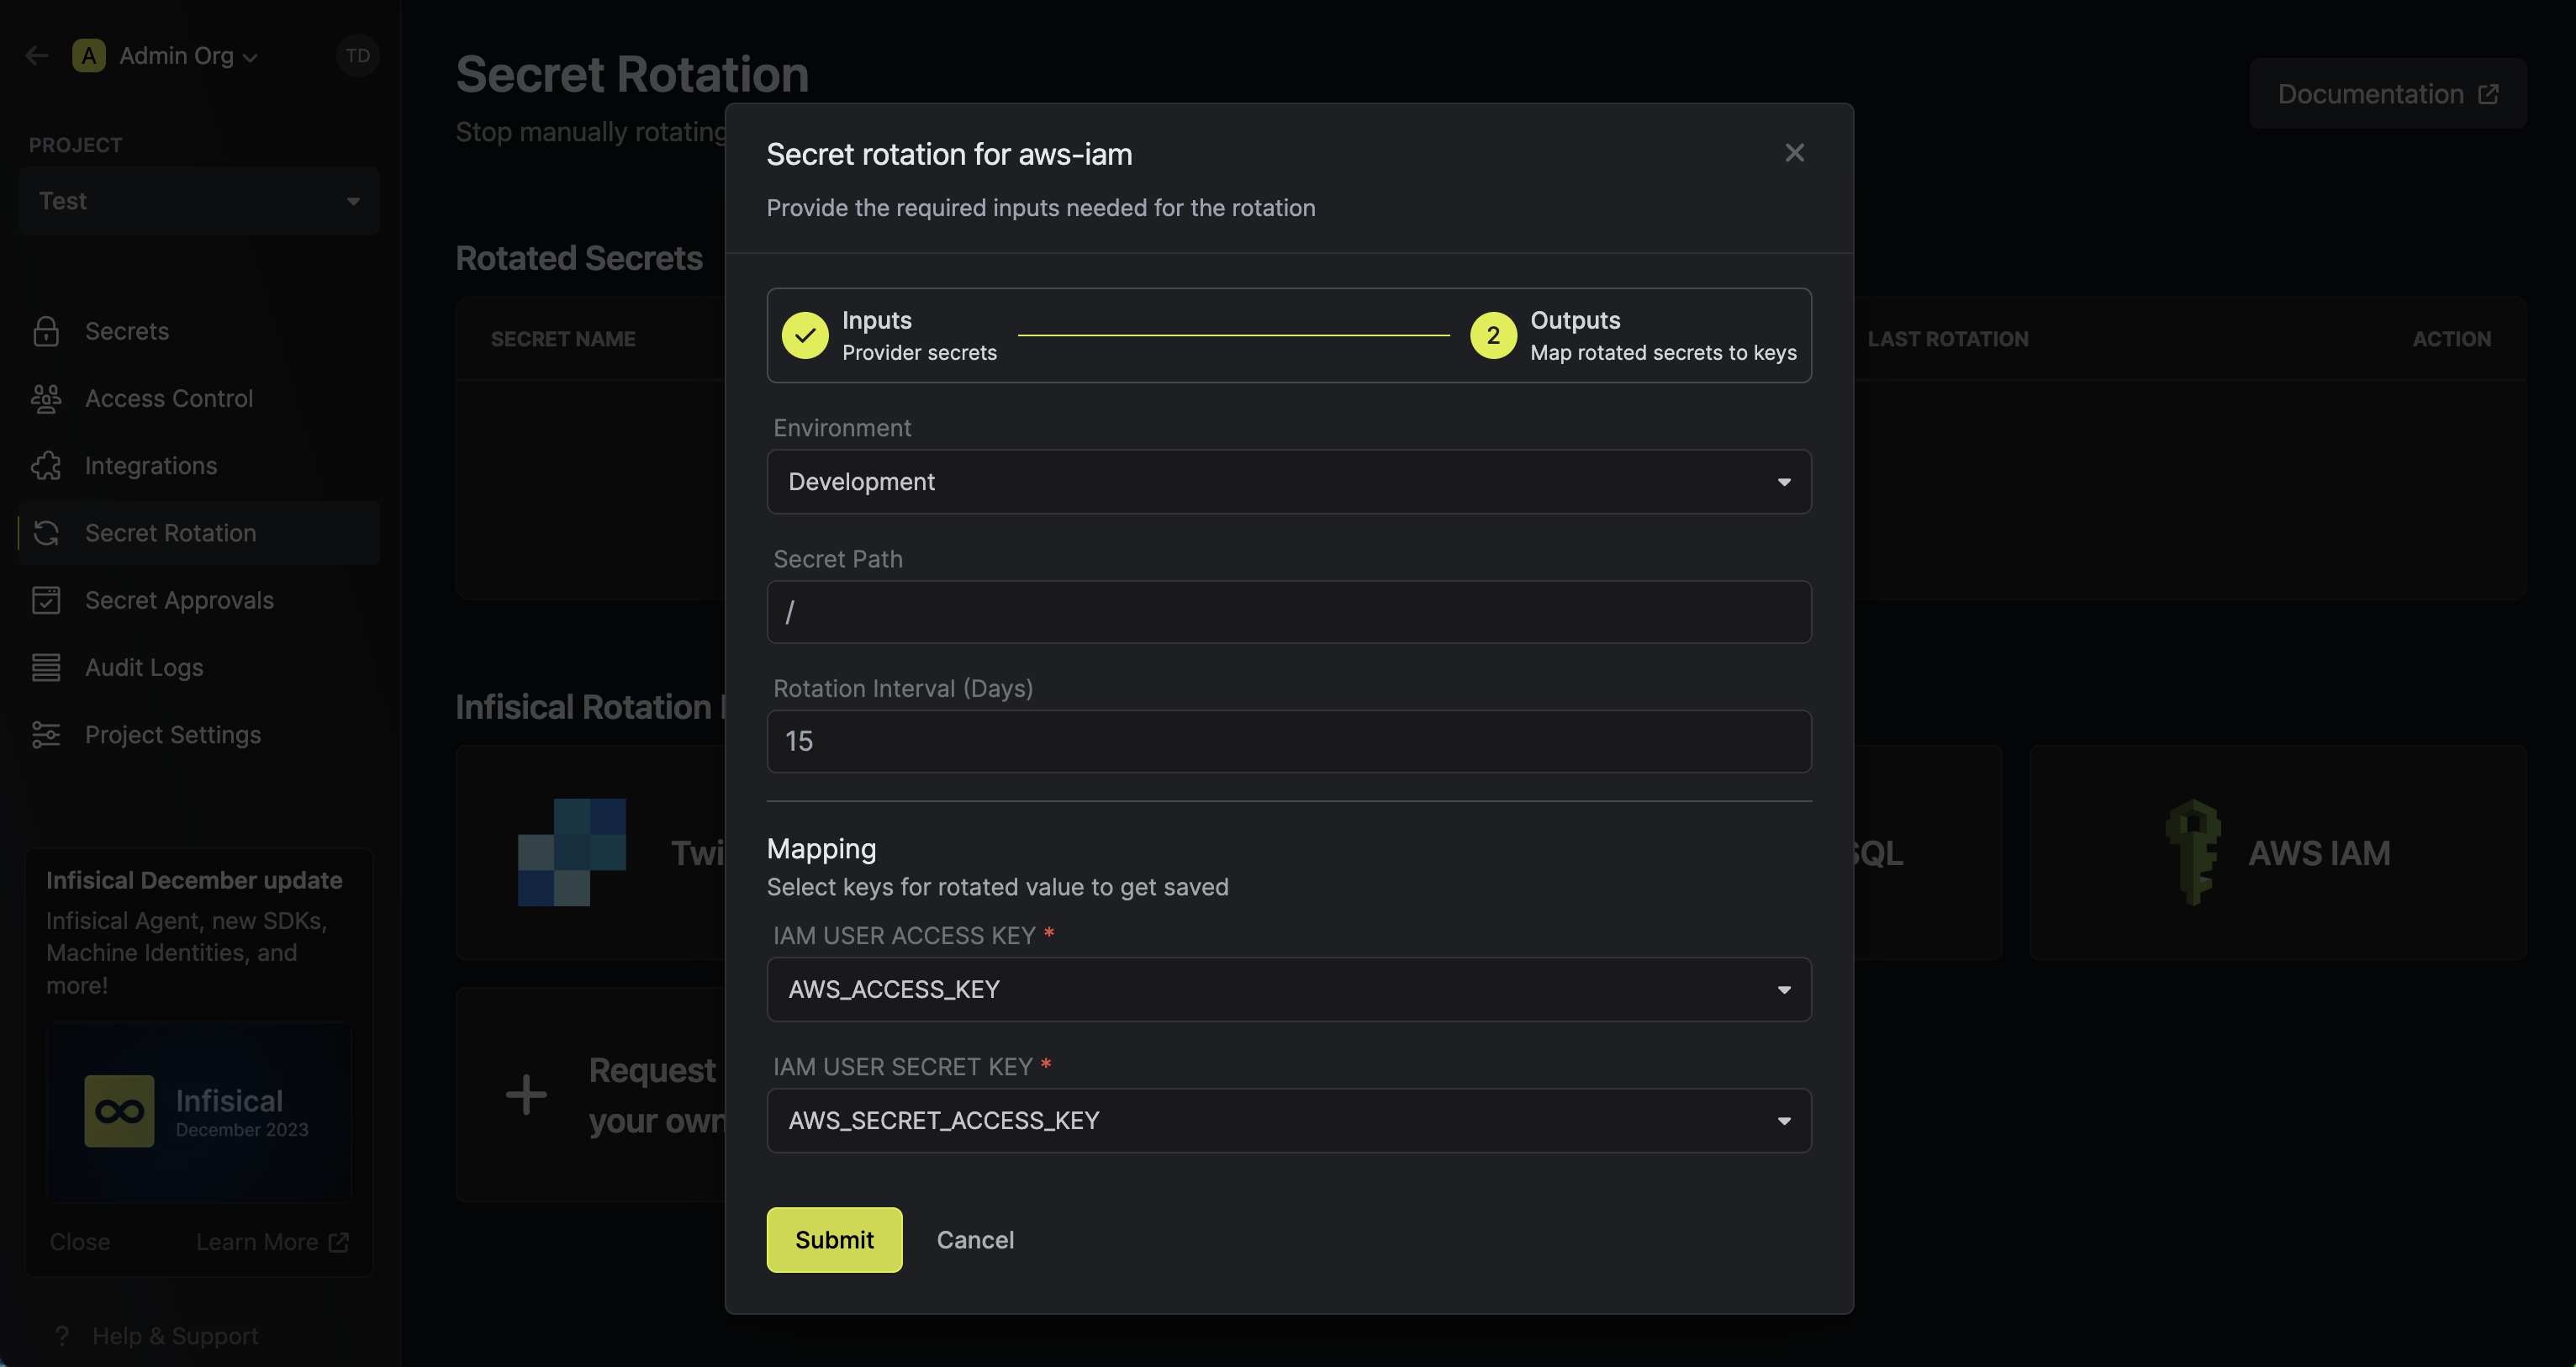Screen dimensions: 2576x1367
Task: Select the AWS IAM rotation provider card
Action: coord(2278,853)
